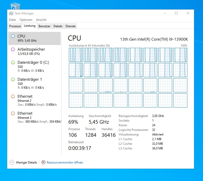Click the '1284' Threads value
Image resolution: width=203 pixels, height=181 pixels.
(91, 135)
